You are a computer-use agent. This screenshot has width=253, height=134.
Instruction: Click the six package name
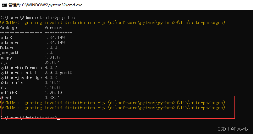[x=3, y=88]
